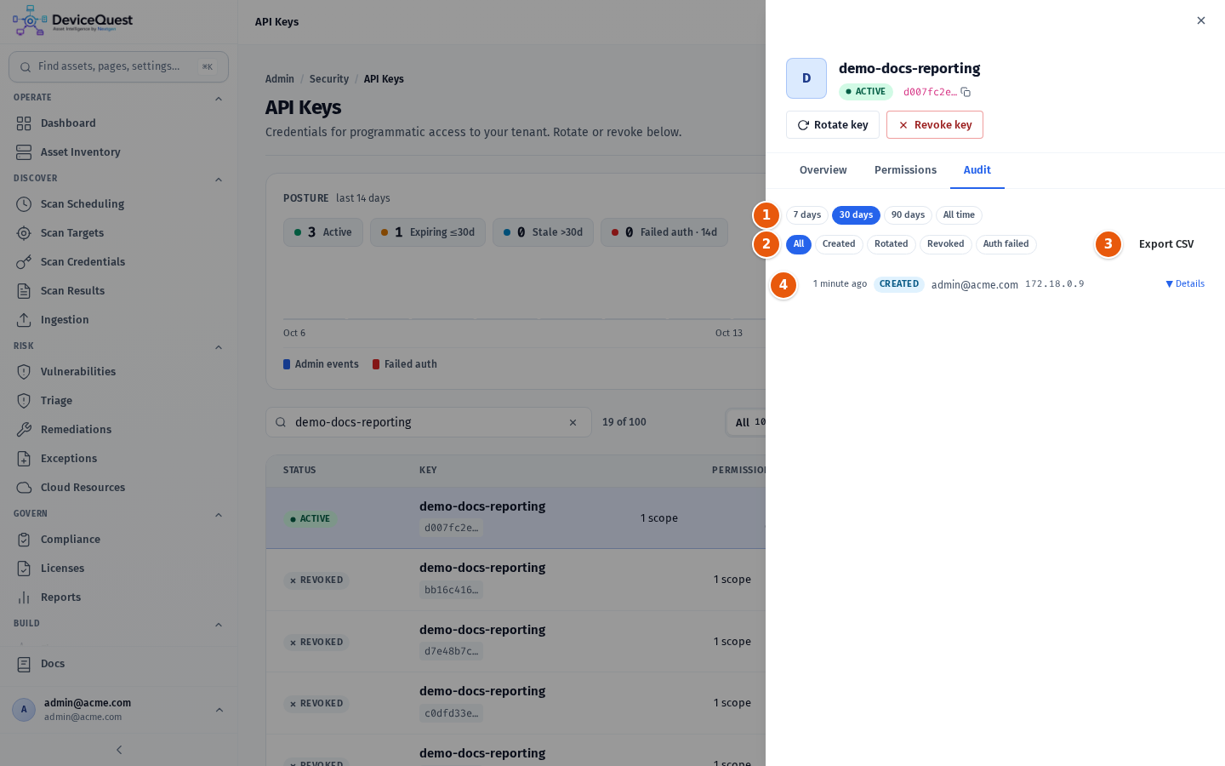Switch to the Permissions tab

click(x=905, y=170)
